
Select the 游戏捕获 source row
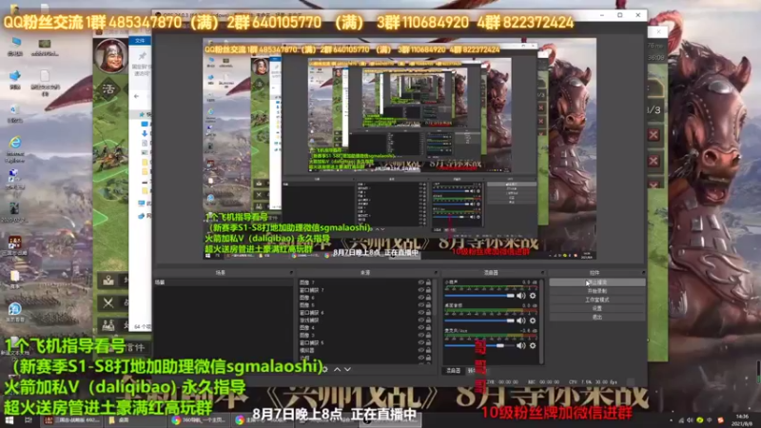click(x=358, y=320)
